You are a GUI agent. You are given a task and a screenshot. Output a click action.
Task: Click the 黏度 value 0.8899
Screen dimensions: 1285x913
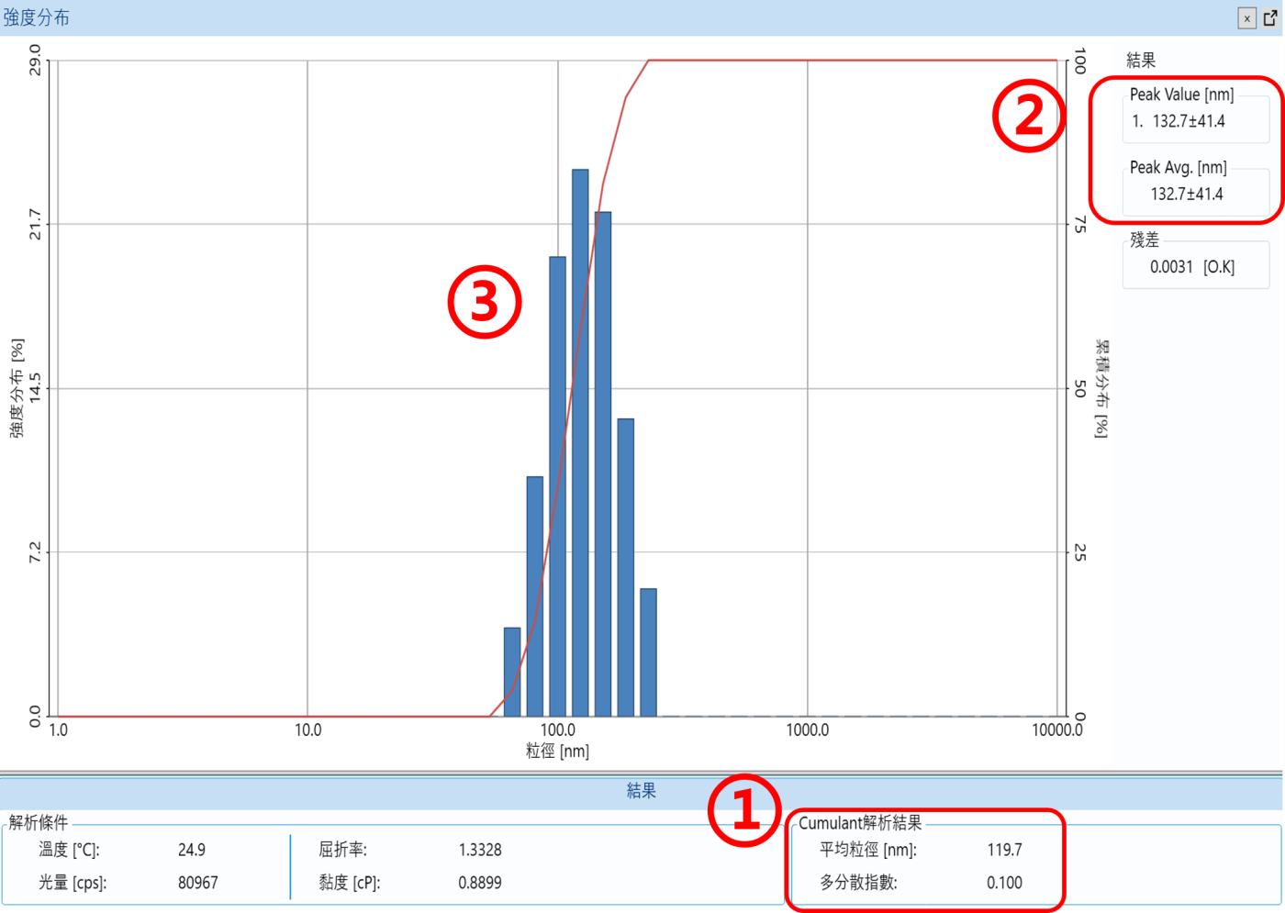(480, 883)
